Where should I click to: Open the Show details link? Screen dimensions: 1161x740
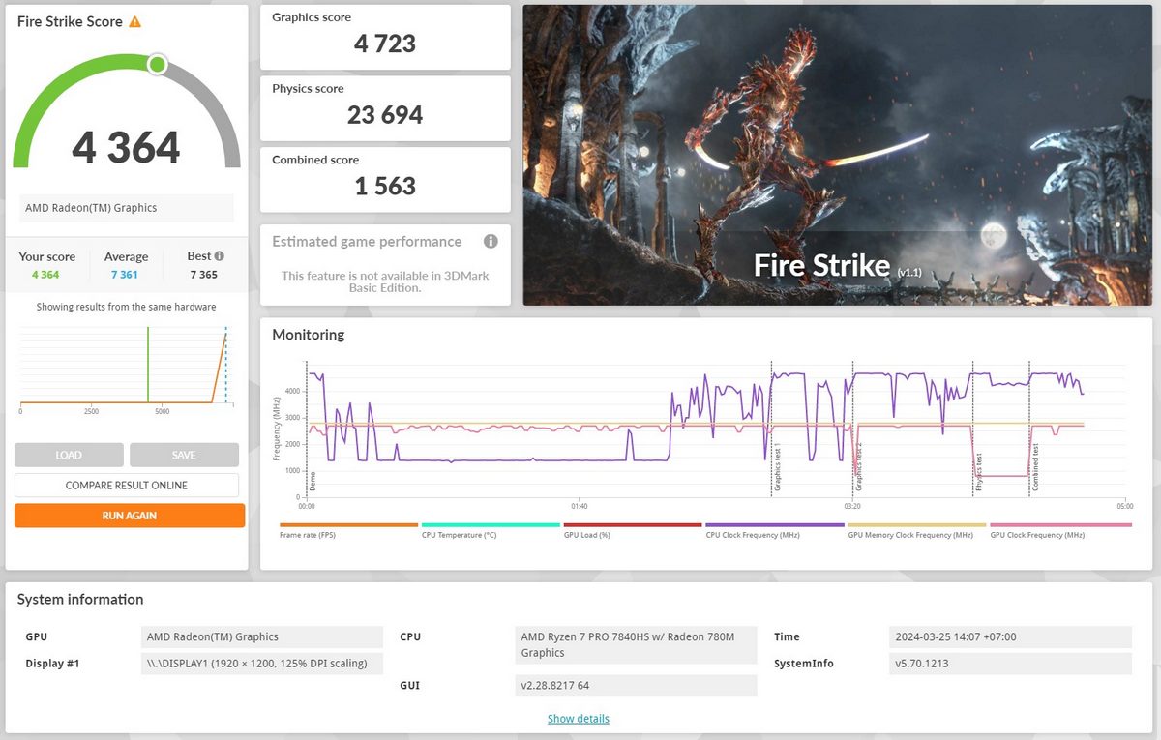[x=579, y=719]
